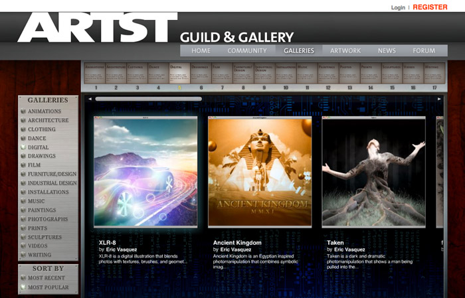This screenshot has width=465, height=298.
Task: Select Videos in Galleries sidebar
Action: [x=37, y=246]
